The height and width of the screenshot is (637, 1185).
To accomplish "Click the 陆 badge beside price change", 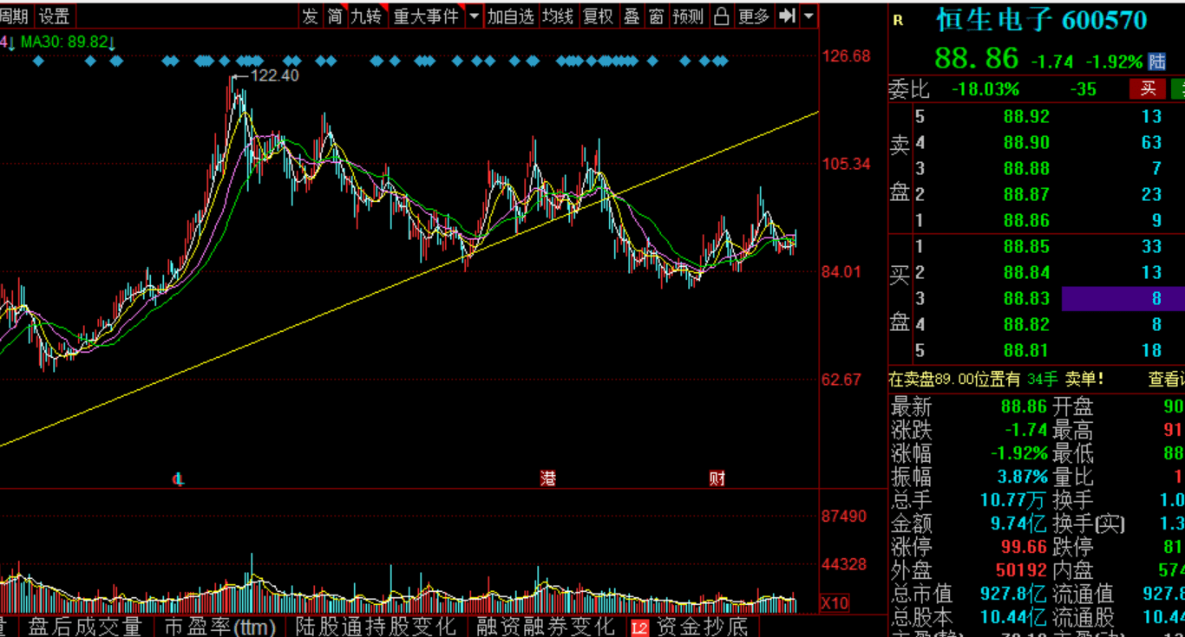I will tap(1157, 61).
